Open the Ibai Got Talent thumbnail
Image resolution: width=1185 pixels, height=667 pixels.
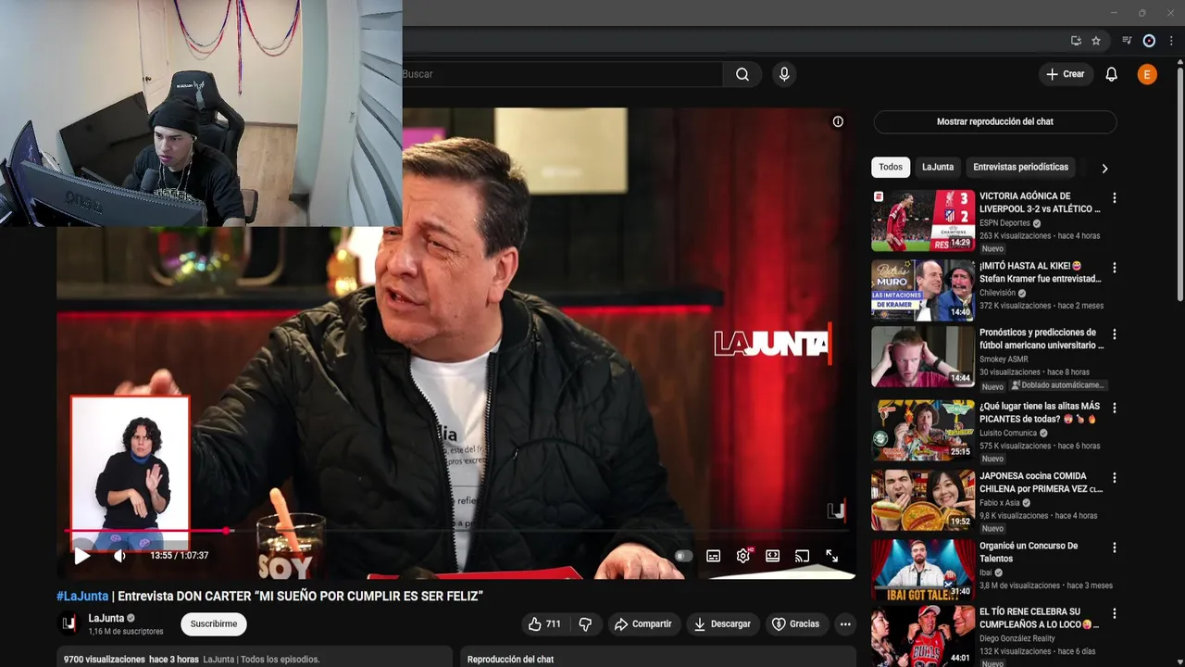[923, 570]
